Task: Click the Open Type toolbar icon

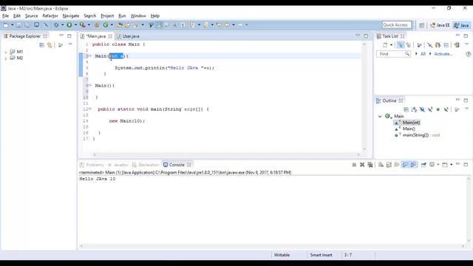Action: (x=119, y=25)
